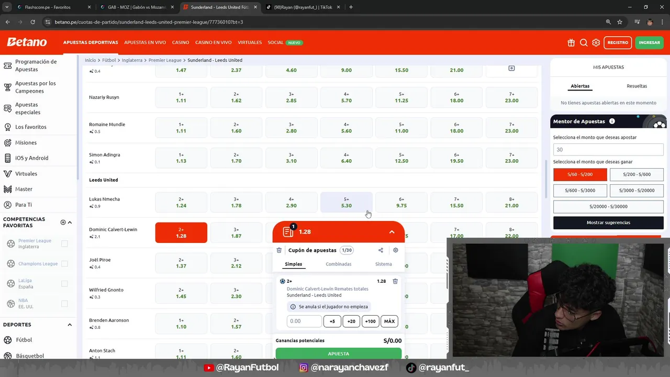Screen dimensions: 670x377
Task: Switch to Sistema coupon tab
Action: point(384,264)
